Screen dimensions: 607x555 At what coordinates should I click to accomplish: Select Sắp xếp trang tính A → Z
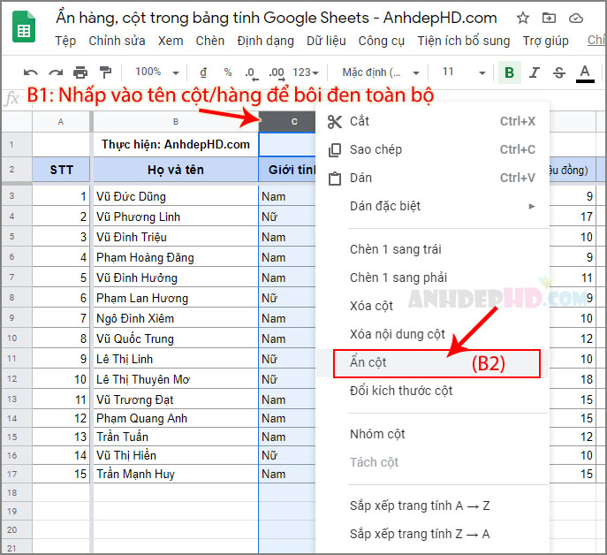click(420, 506)
